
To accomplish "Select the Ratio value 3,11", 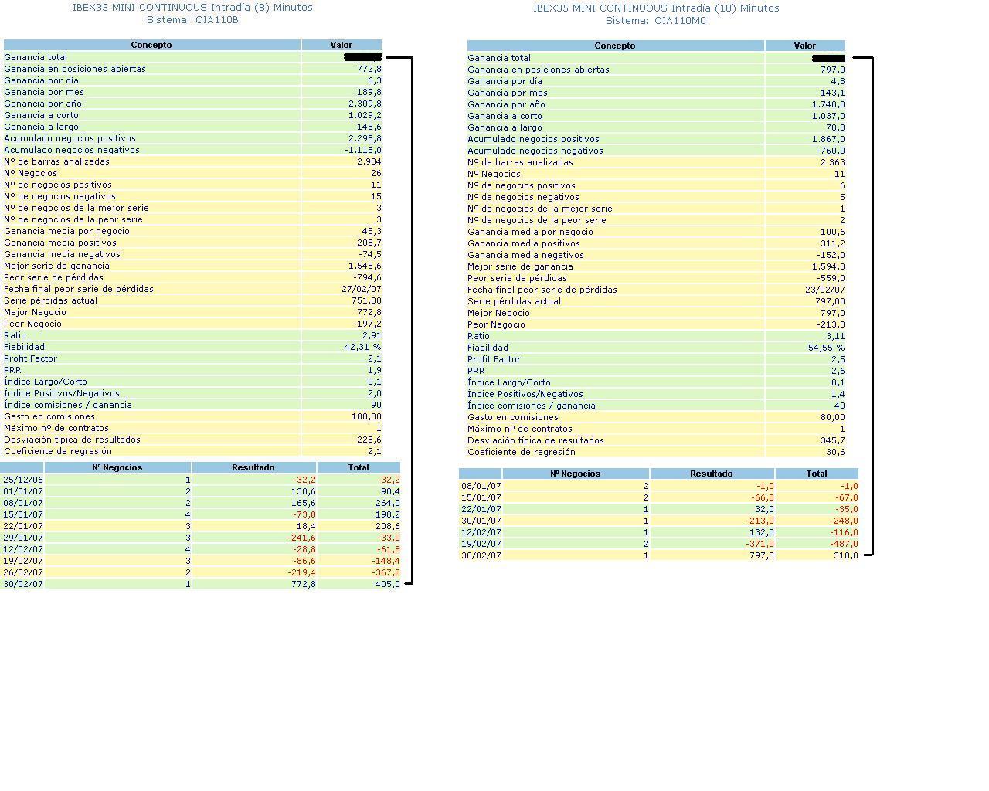I will [x=836, y=336].
